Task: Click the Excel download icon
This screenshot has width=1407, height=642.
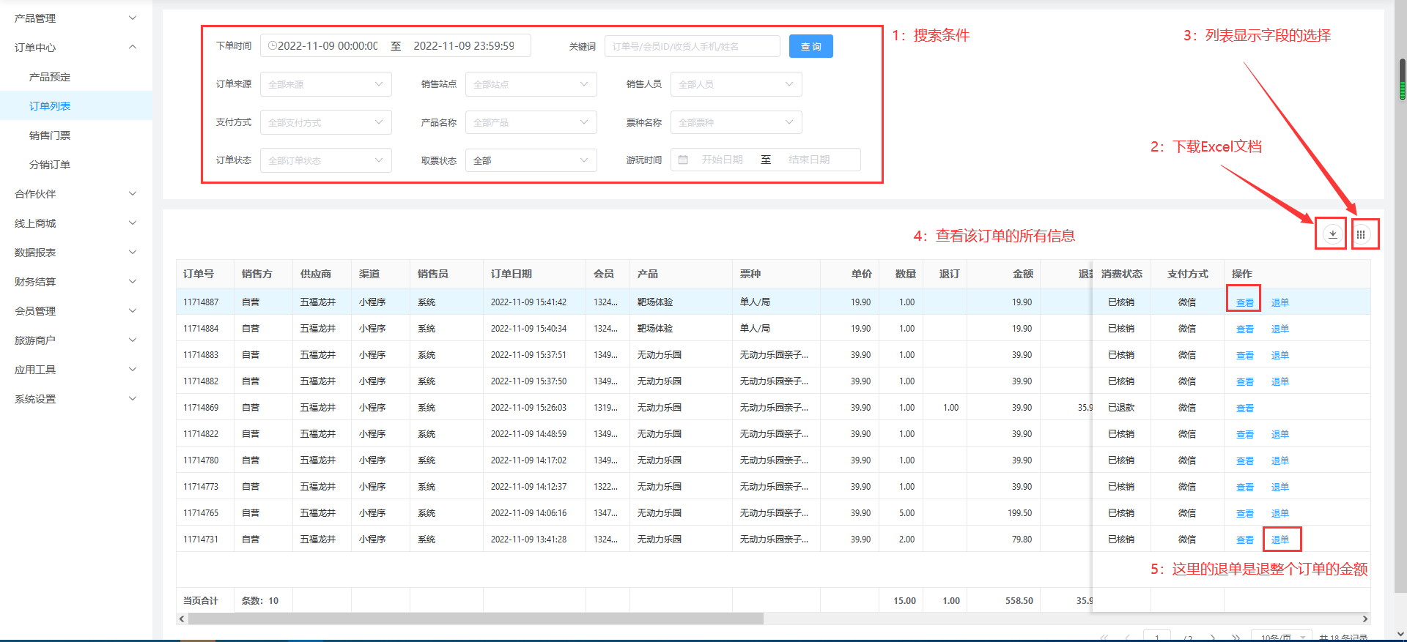Action: pos(1332,234)
